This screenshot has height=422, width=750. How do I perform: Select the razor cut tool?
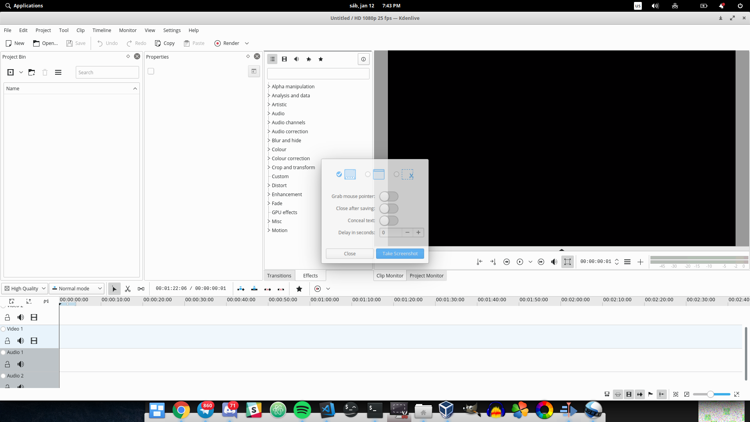coord(128,289)
